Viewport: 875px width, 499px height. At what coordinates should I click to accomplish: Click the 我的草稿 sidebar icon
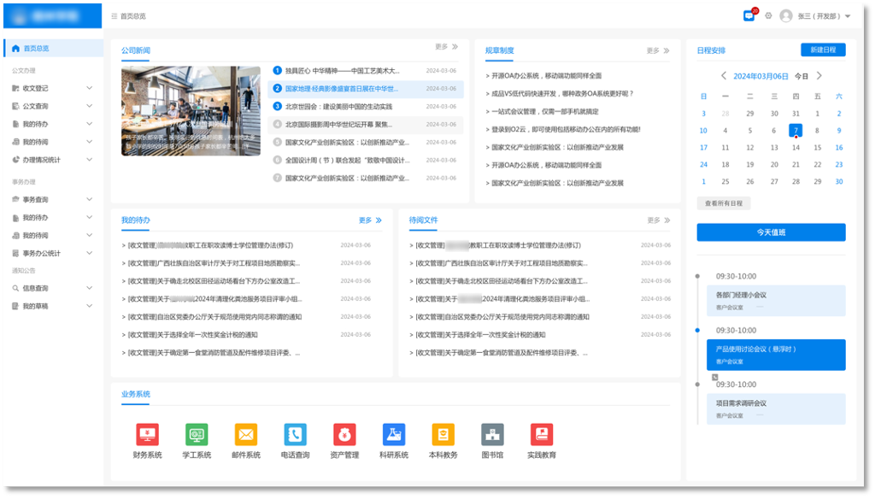tap(15, 306)
